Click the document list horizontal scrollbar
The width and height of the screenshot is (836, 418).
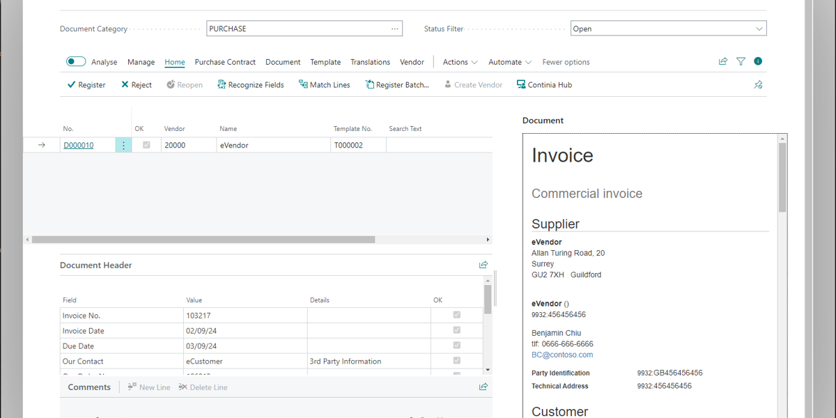coord(203,240)
